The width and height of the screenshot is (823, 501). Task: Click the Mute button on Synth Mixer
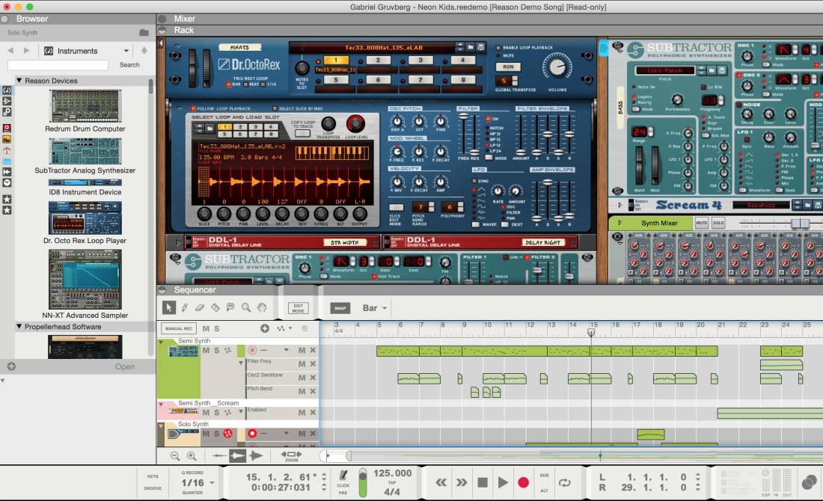click(701, 223)
